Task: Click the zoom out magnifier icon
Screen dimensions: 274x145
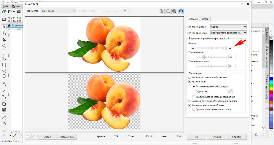Action: point(168,11)
